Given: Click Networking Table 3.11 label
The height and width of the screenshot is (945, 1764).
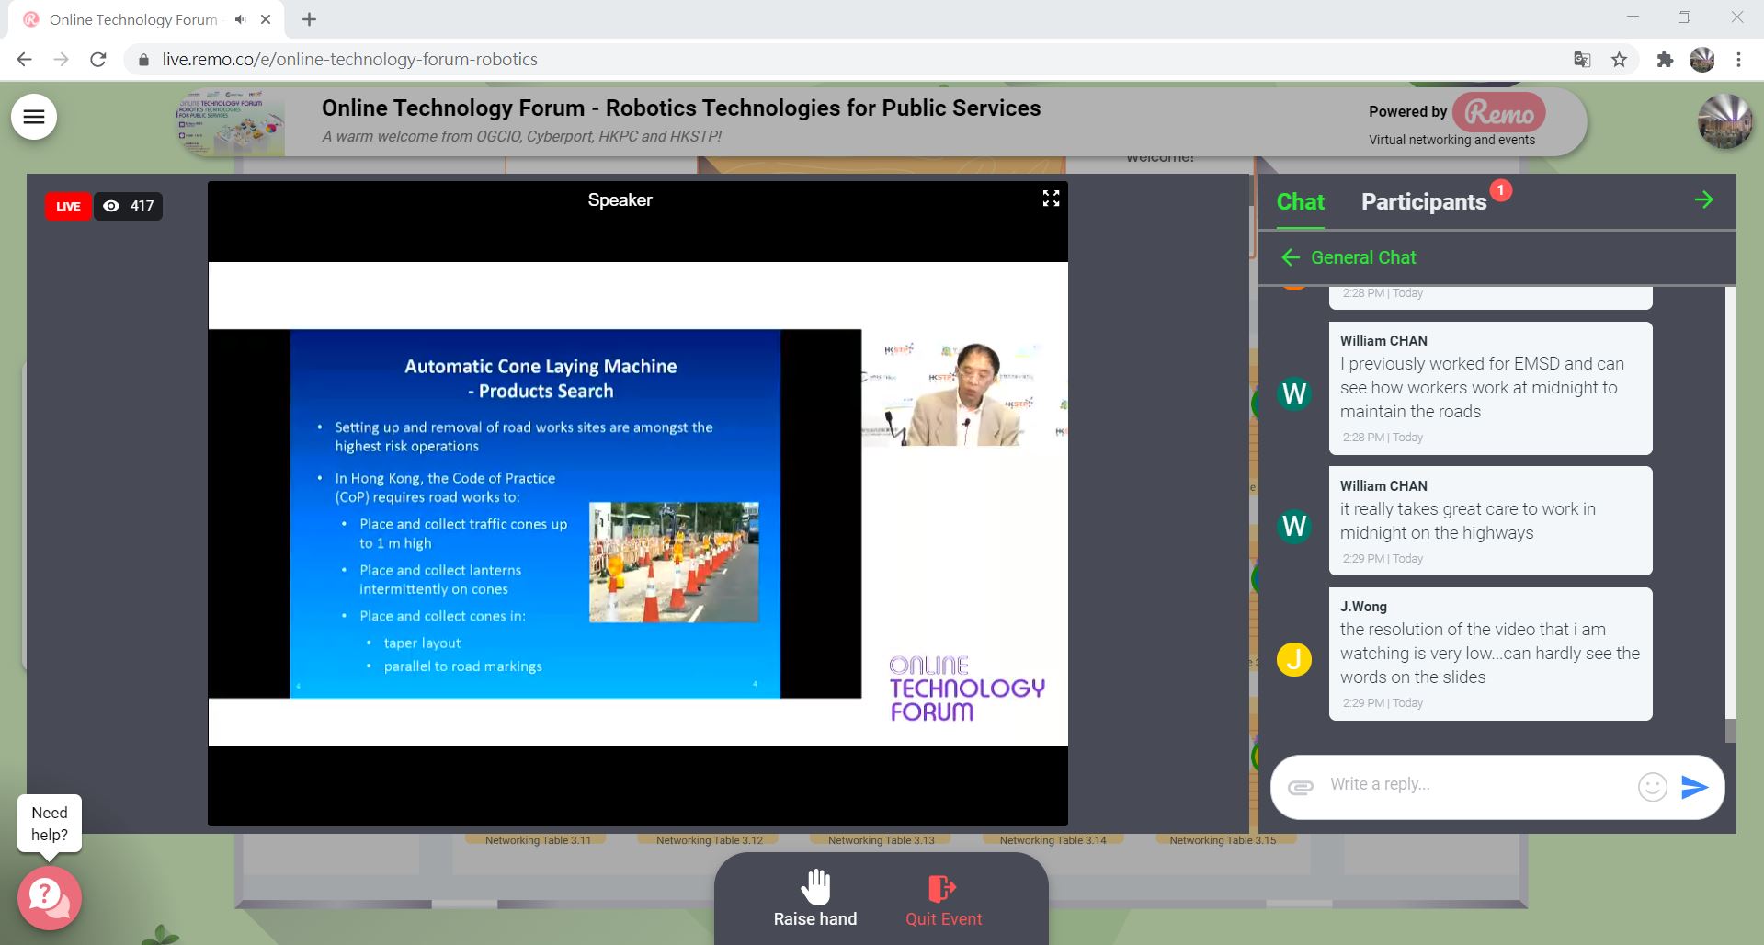Looking at the screenshot, I should pyautogui.click(x=538, y=839).
